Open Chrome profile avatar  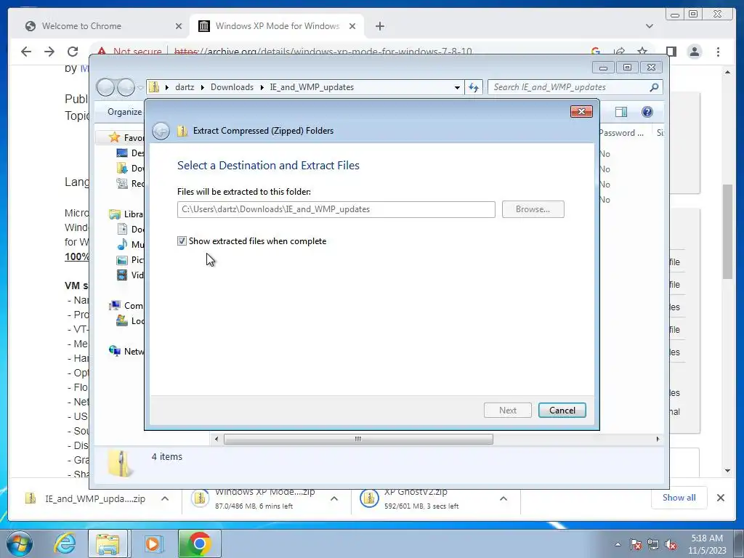click(695, 52)
